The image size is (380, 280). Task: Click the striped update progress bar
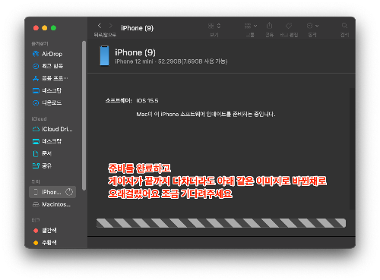tap(221, 223)
